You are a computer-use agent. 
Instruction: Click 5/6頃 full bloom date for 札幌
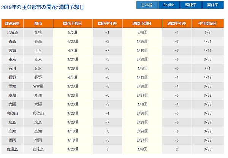pyautogui.click(x=142, y=32)
